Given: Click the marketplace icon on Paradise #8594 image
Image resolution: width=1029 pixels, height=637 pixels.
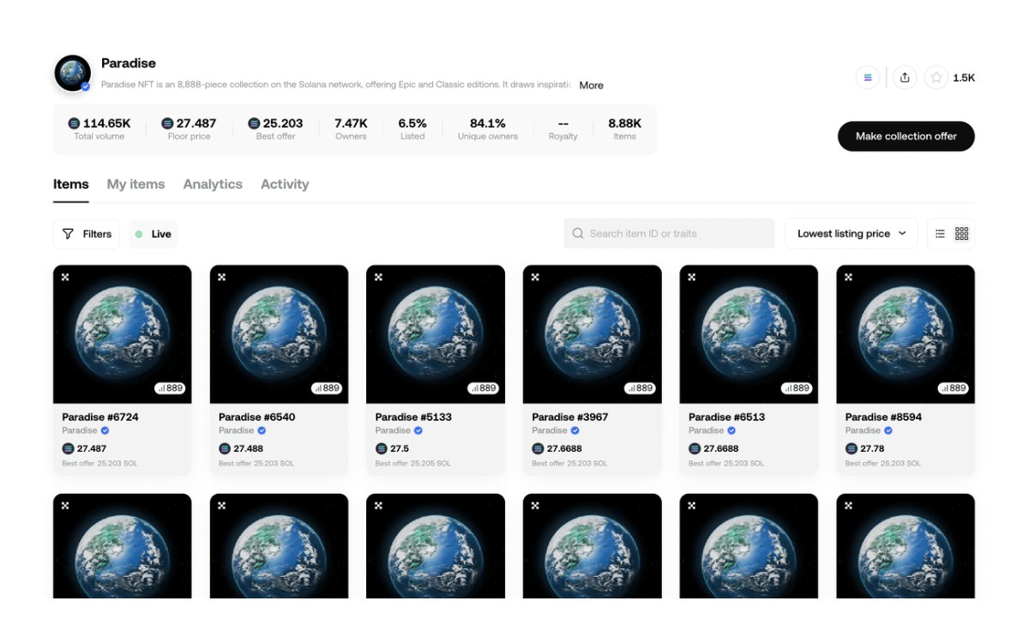Looking at the screenshot, I should (x=849, y=277).
